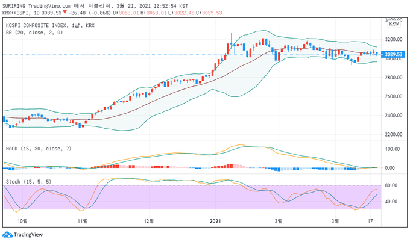
Task: Click the MACD 0.00 axis label
Action: point(389,168)
